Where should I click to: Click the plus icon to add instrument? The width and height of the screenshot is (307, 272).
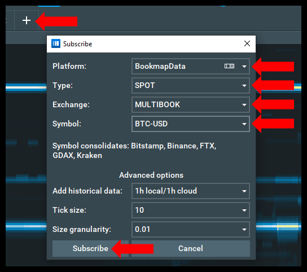coord(27,20)
